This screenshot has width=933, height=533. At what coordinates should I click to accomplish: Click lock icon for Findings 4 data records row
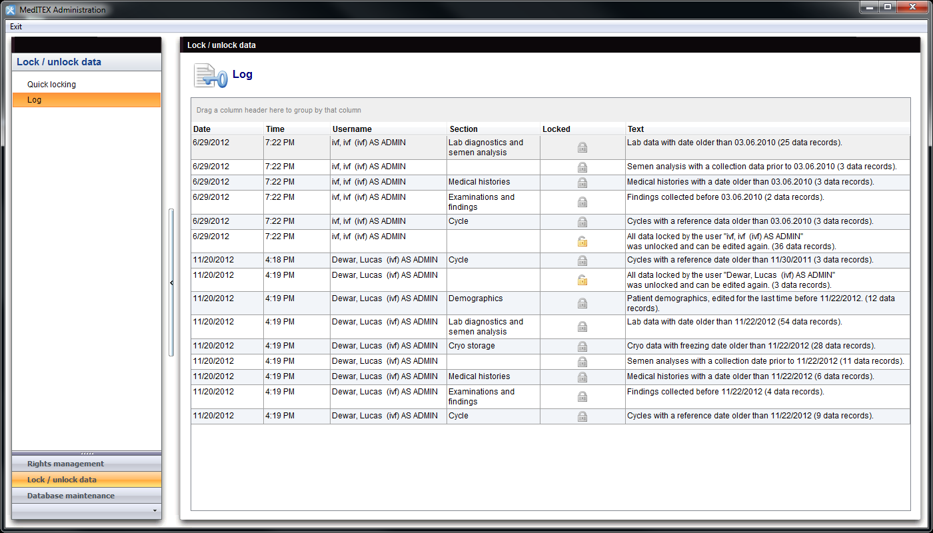(582, 396)
